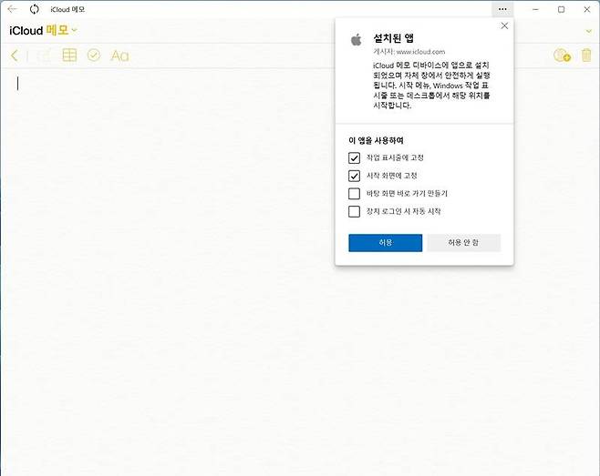This screenshot has height=476, width=600.
Task: Open the Aa text style menu
Action: pyautogui.click(x=119, y=56)
